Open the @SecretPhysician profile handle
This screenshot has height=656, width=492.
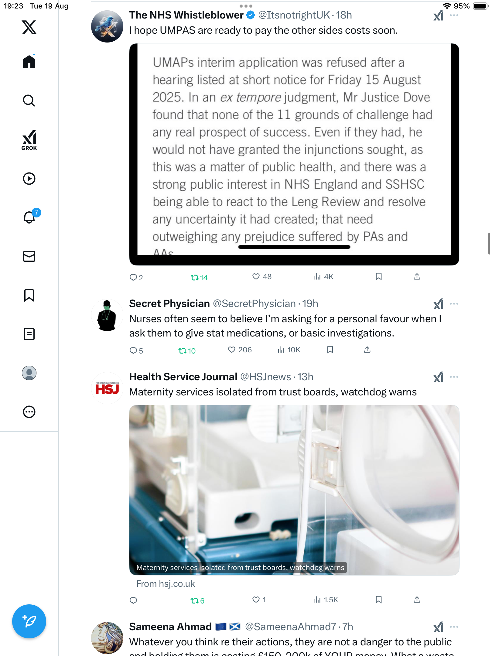(254, 304)
